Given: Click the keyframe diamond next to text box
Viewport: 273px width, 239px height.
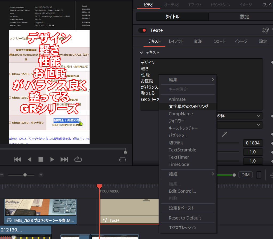Looking at the screenshot, I should click(271, 62).
